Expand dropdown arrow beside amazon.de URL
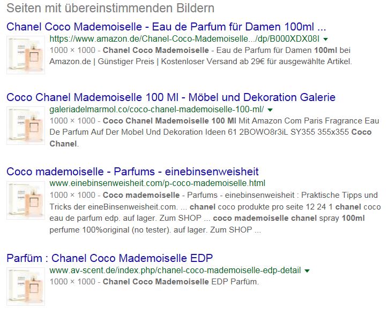The width and height of the screenshot is (388, 317). point(326,39)
